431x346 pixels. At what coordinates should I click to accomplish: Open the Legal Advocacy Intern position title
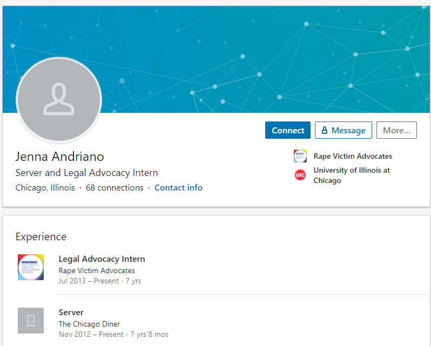[x=102, y=259]
